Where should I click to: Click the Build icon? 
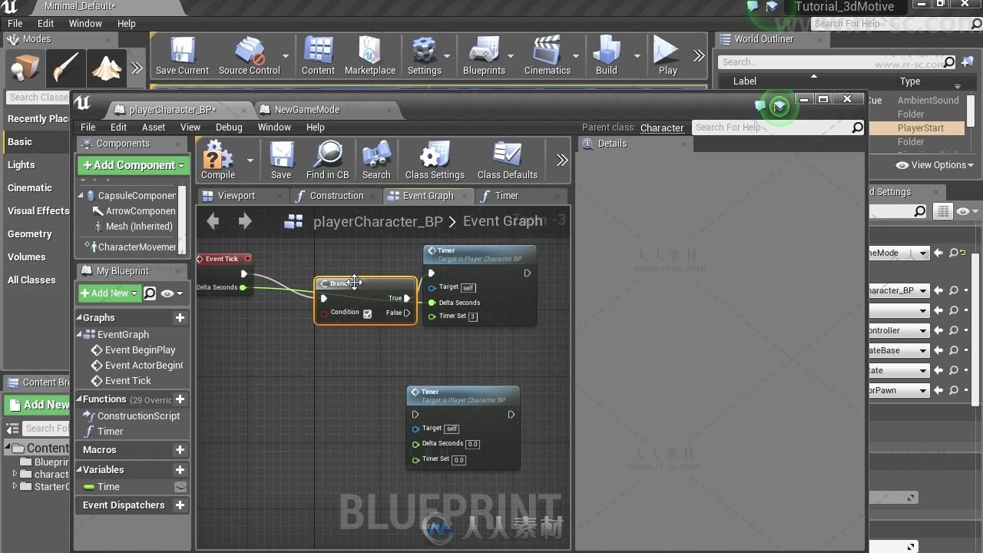pos(606,56)
